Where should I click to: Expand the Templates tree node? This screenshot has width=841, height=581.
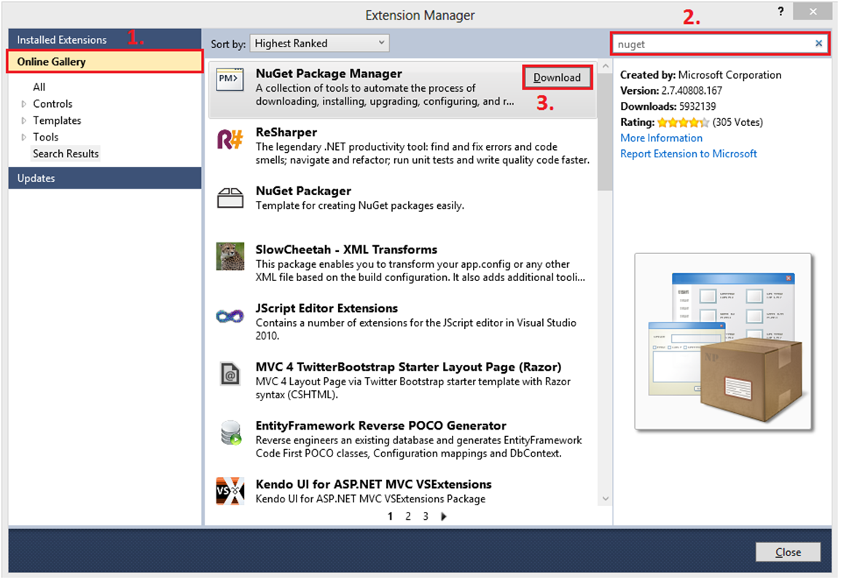point(23,121)
